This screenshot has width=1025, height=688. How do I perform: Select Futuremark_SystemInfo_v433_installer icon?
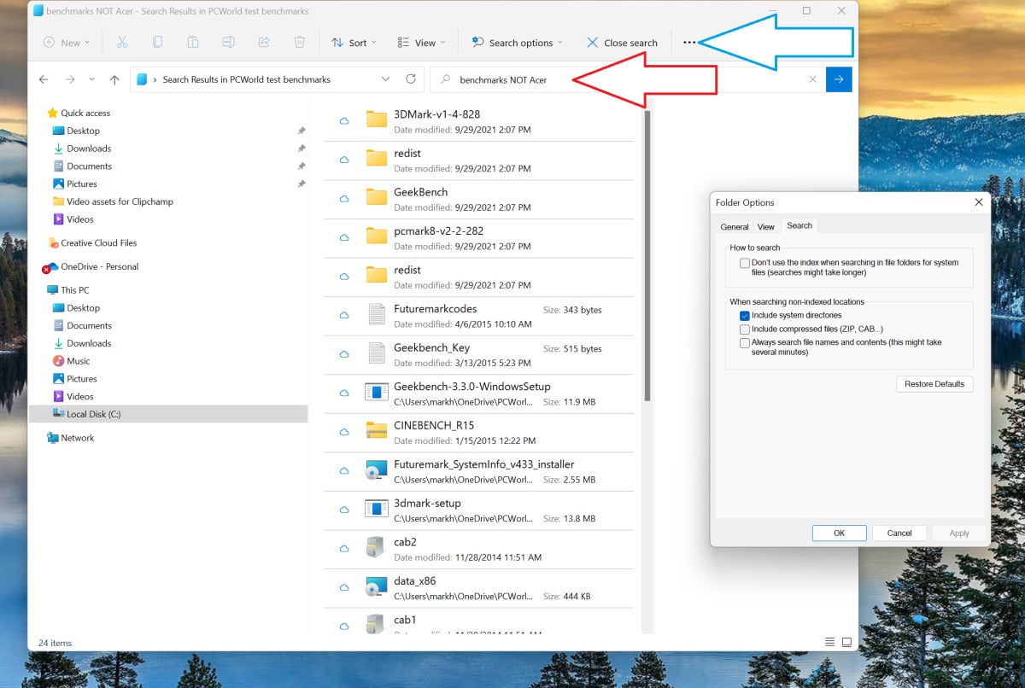coord(377,469)
